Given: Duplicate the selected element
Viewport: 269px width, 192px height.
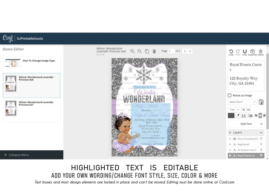Looking at the screenshot, I should (252, 52).
